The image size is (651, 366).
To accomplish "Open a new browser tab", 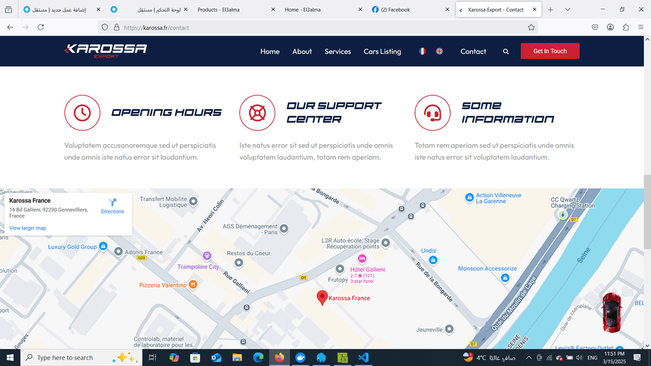I will click(x=551, y=10).
